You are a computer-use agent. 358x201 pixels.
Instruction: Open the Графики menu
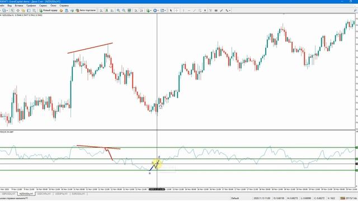[x=31, y=6]
